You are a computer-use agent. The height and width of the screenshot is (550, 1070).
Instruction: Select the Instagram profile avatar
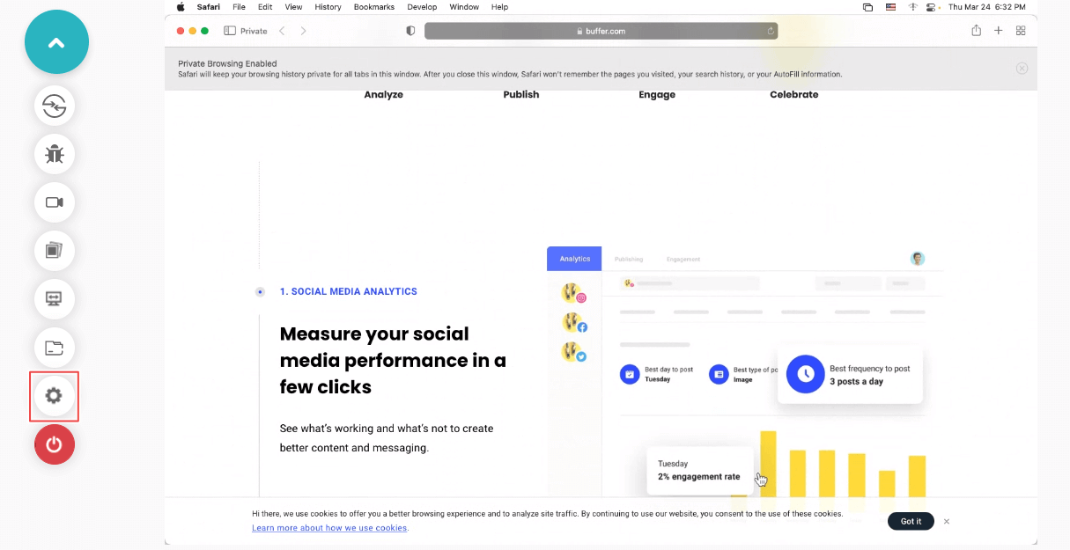point(574,294)
